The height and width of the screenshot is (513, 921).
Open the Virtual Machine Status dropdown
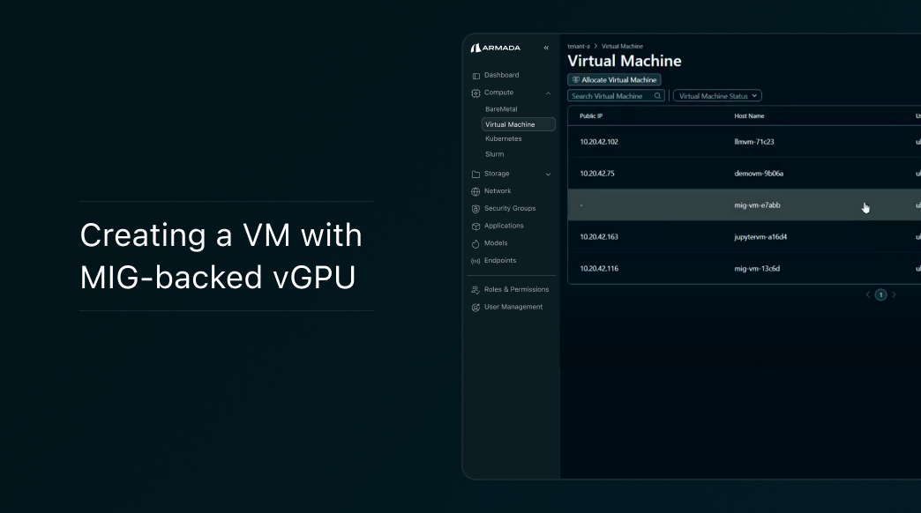click(x=717, y=96)
